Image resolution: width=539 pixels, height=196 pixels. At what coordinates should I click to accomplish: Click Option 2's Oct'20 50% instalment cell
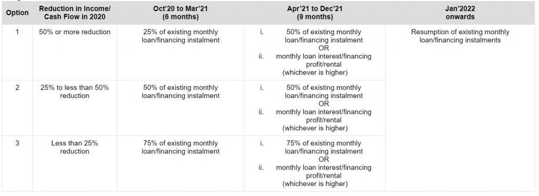pyautogui.click(x=181, y=107)
